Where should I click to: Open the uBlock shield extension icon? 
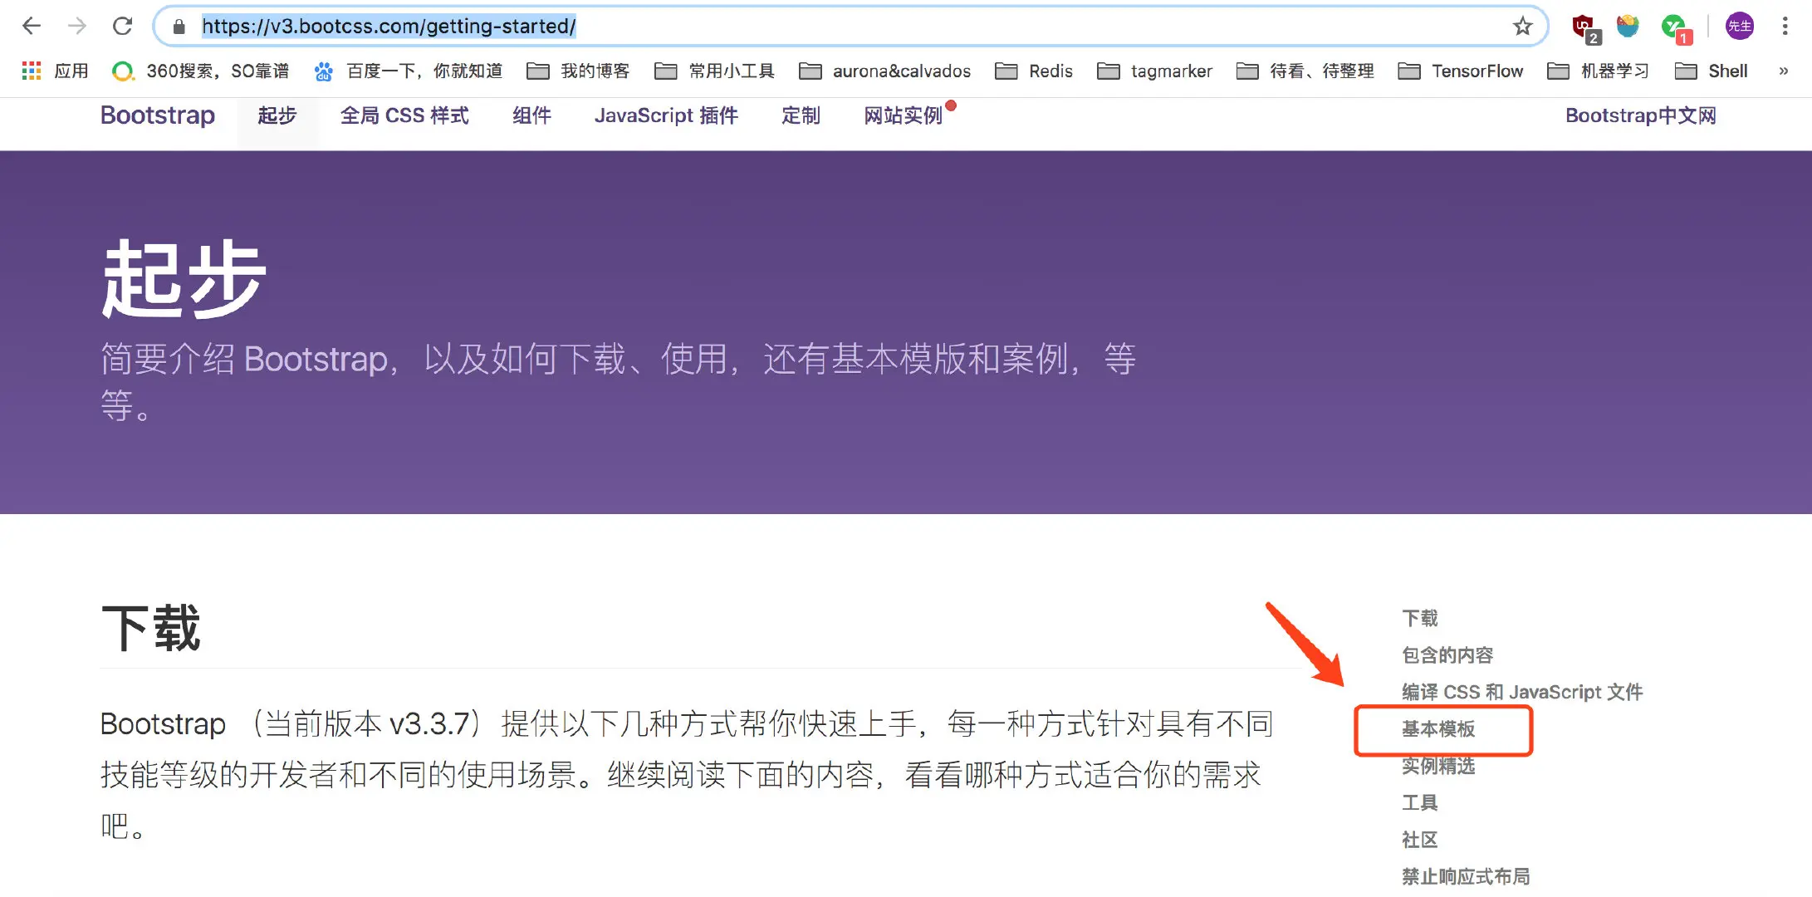[1584, 27]
